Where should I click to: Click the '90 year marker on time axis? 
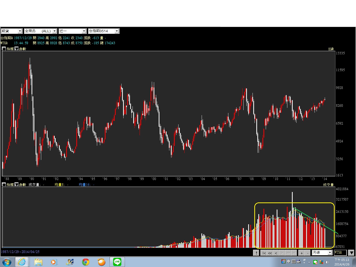point(32,179)
